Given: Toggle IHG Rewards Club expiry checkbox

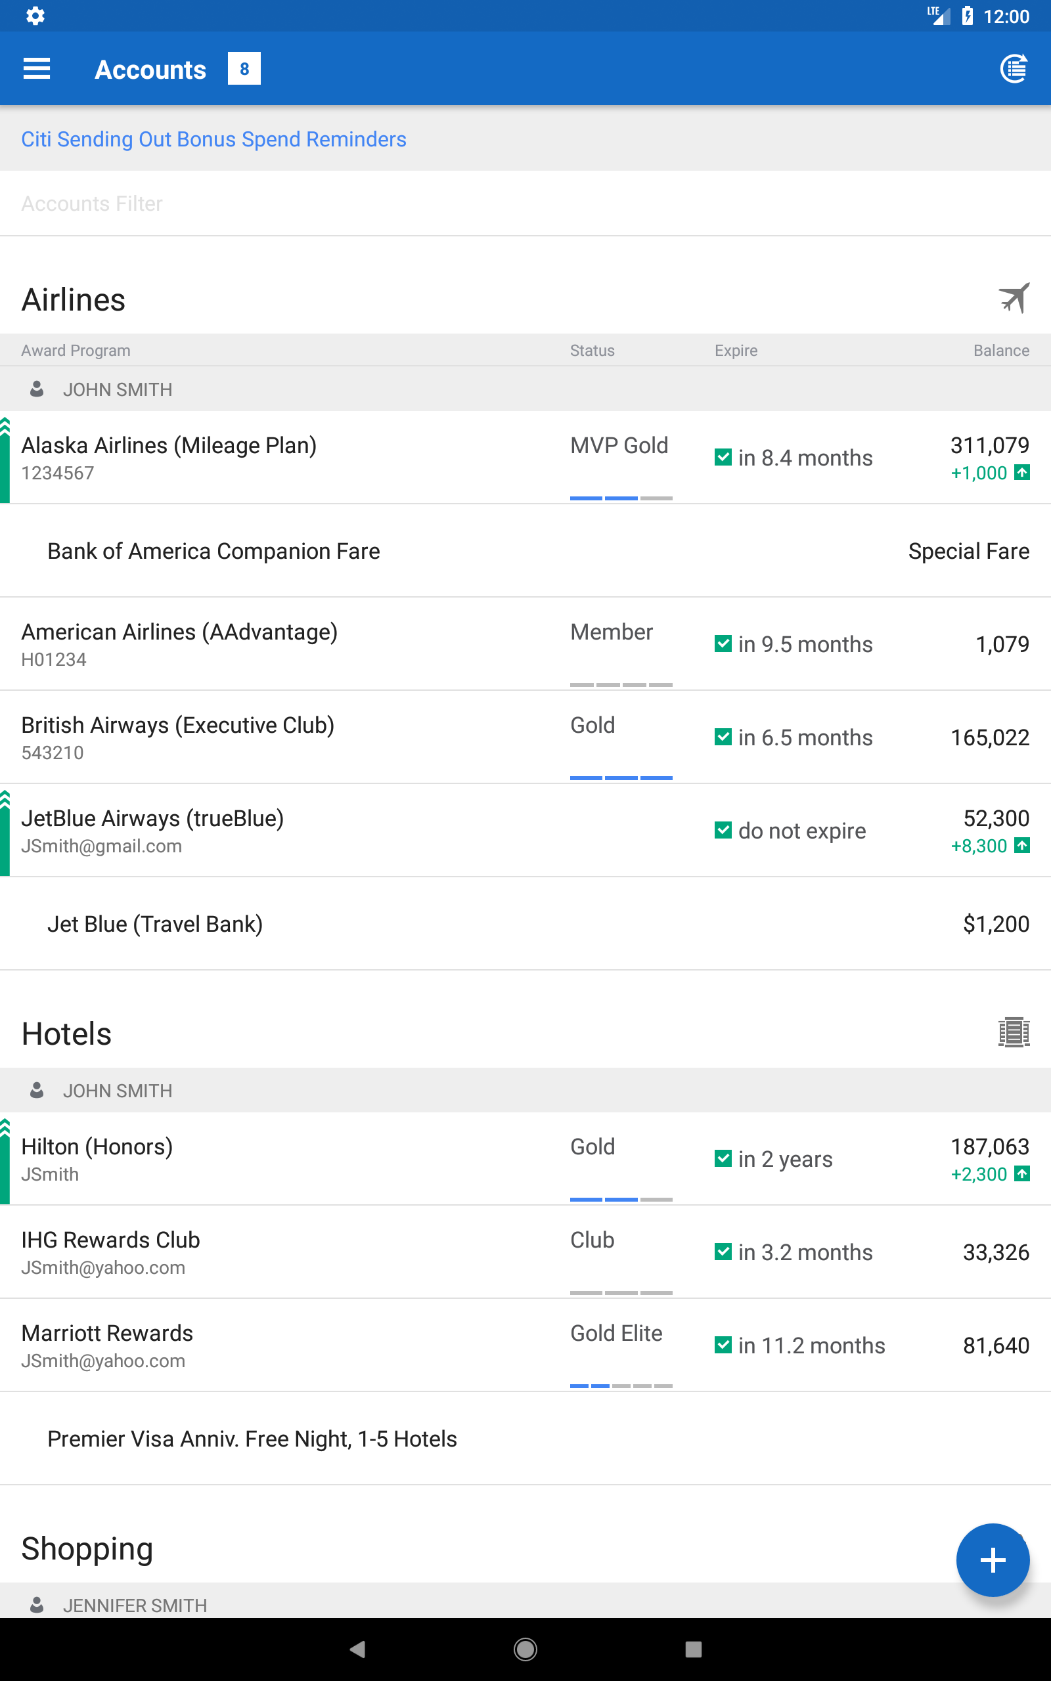Looking at the screenshot, I should point(723,1252).
